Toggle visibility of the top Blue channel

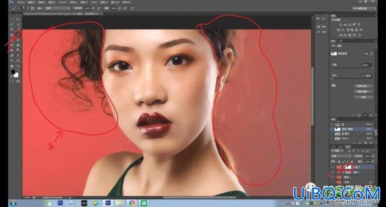click(332, 125)
